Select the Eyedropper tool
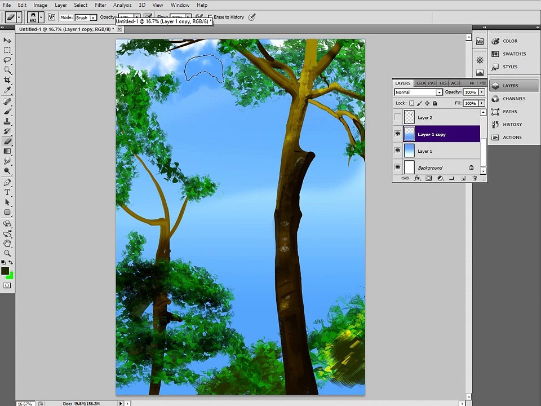 click(x=7, y=90)
